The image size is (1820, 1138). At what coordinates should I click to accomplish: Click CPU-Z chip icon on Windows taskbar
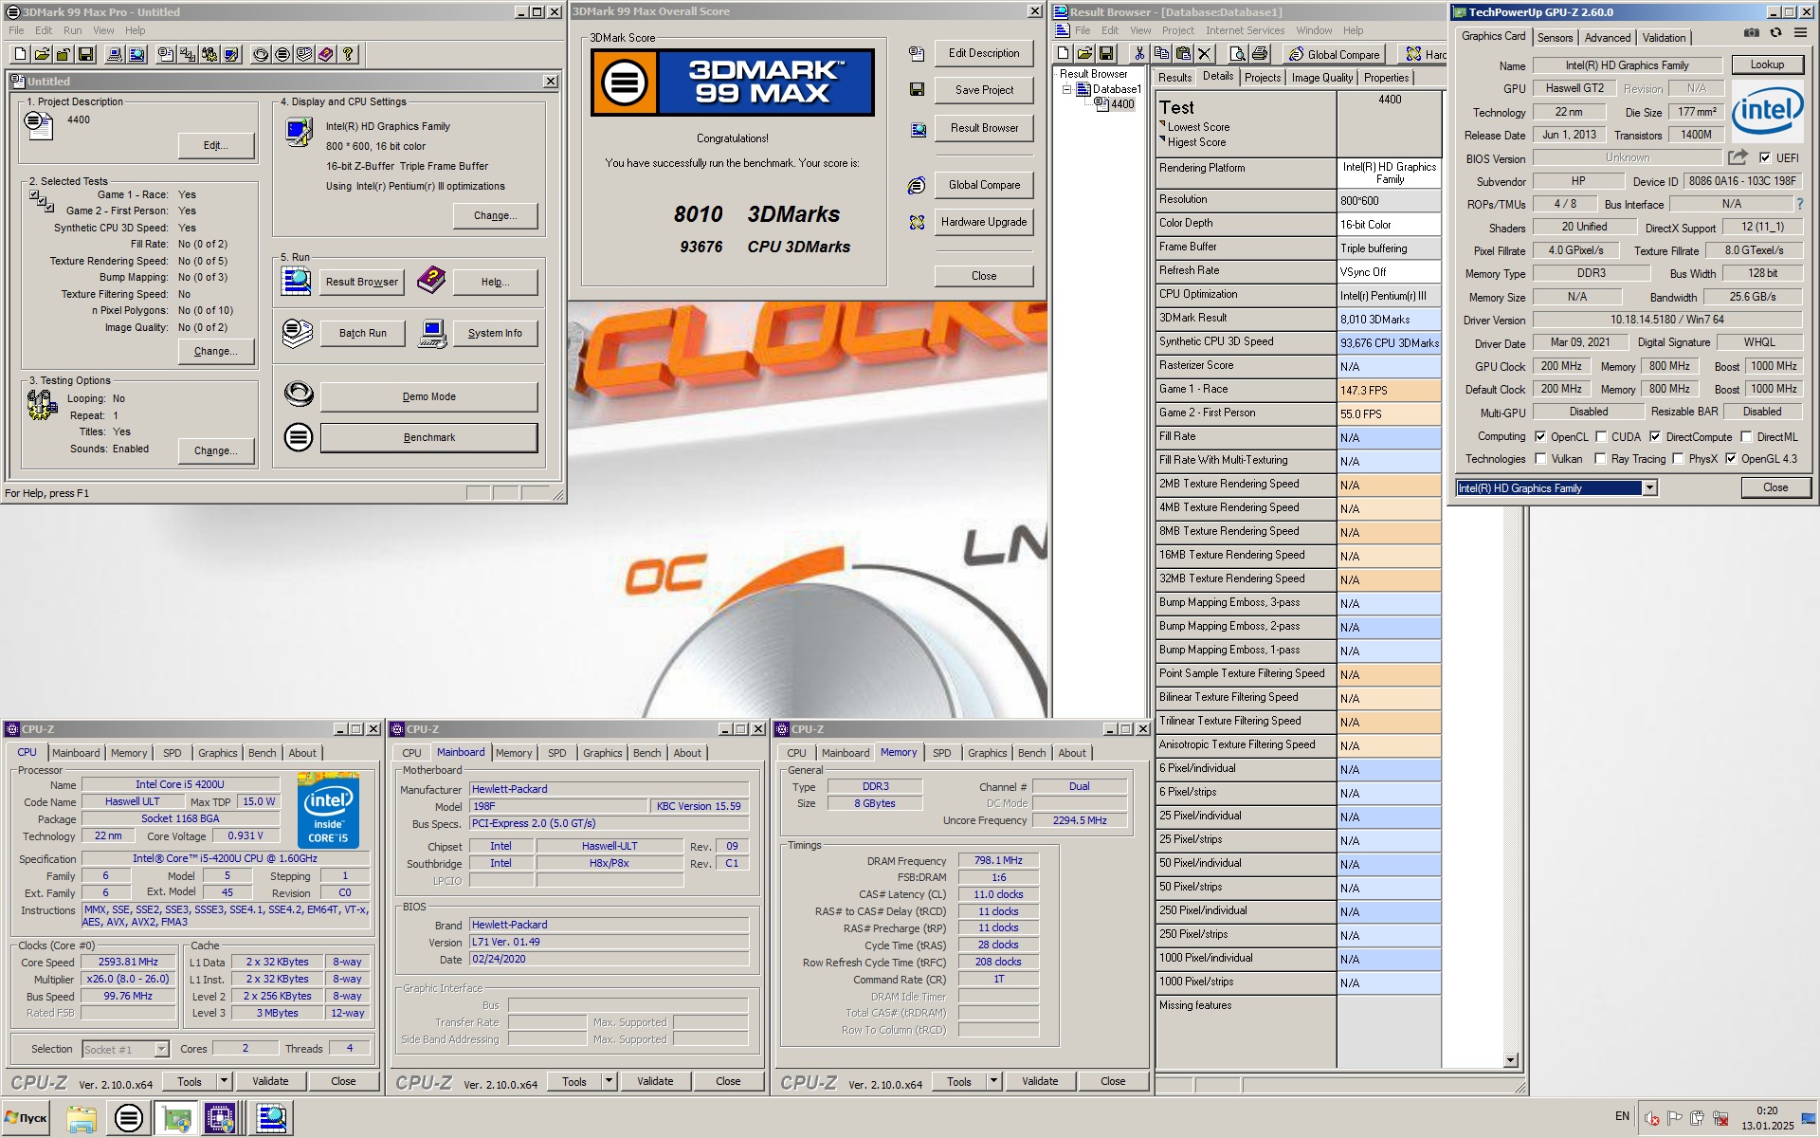coord(220,1119)
